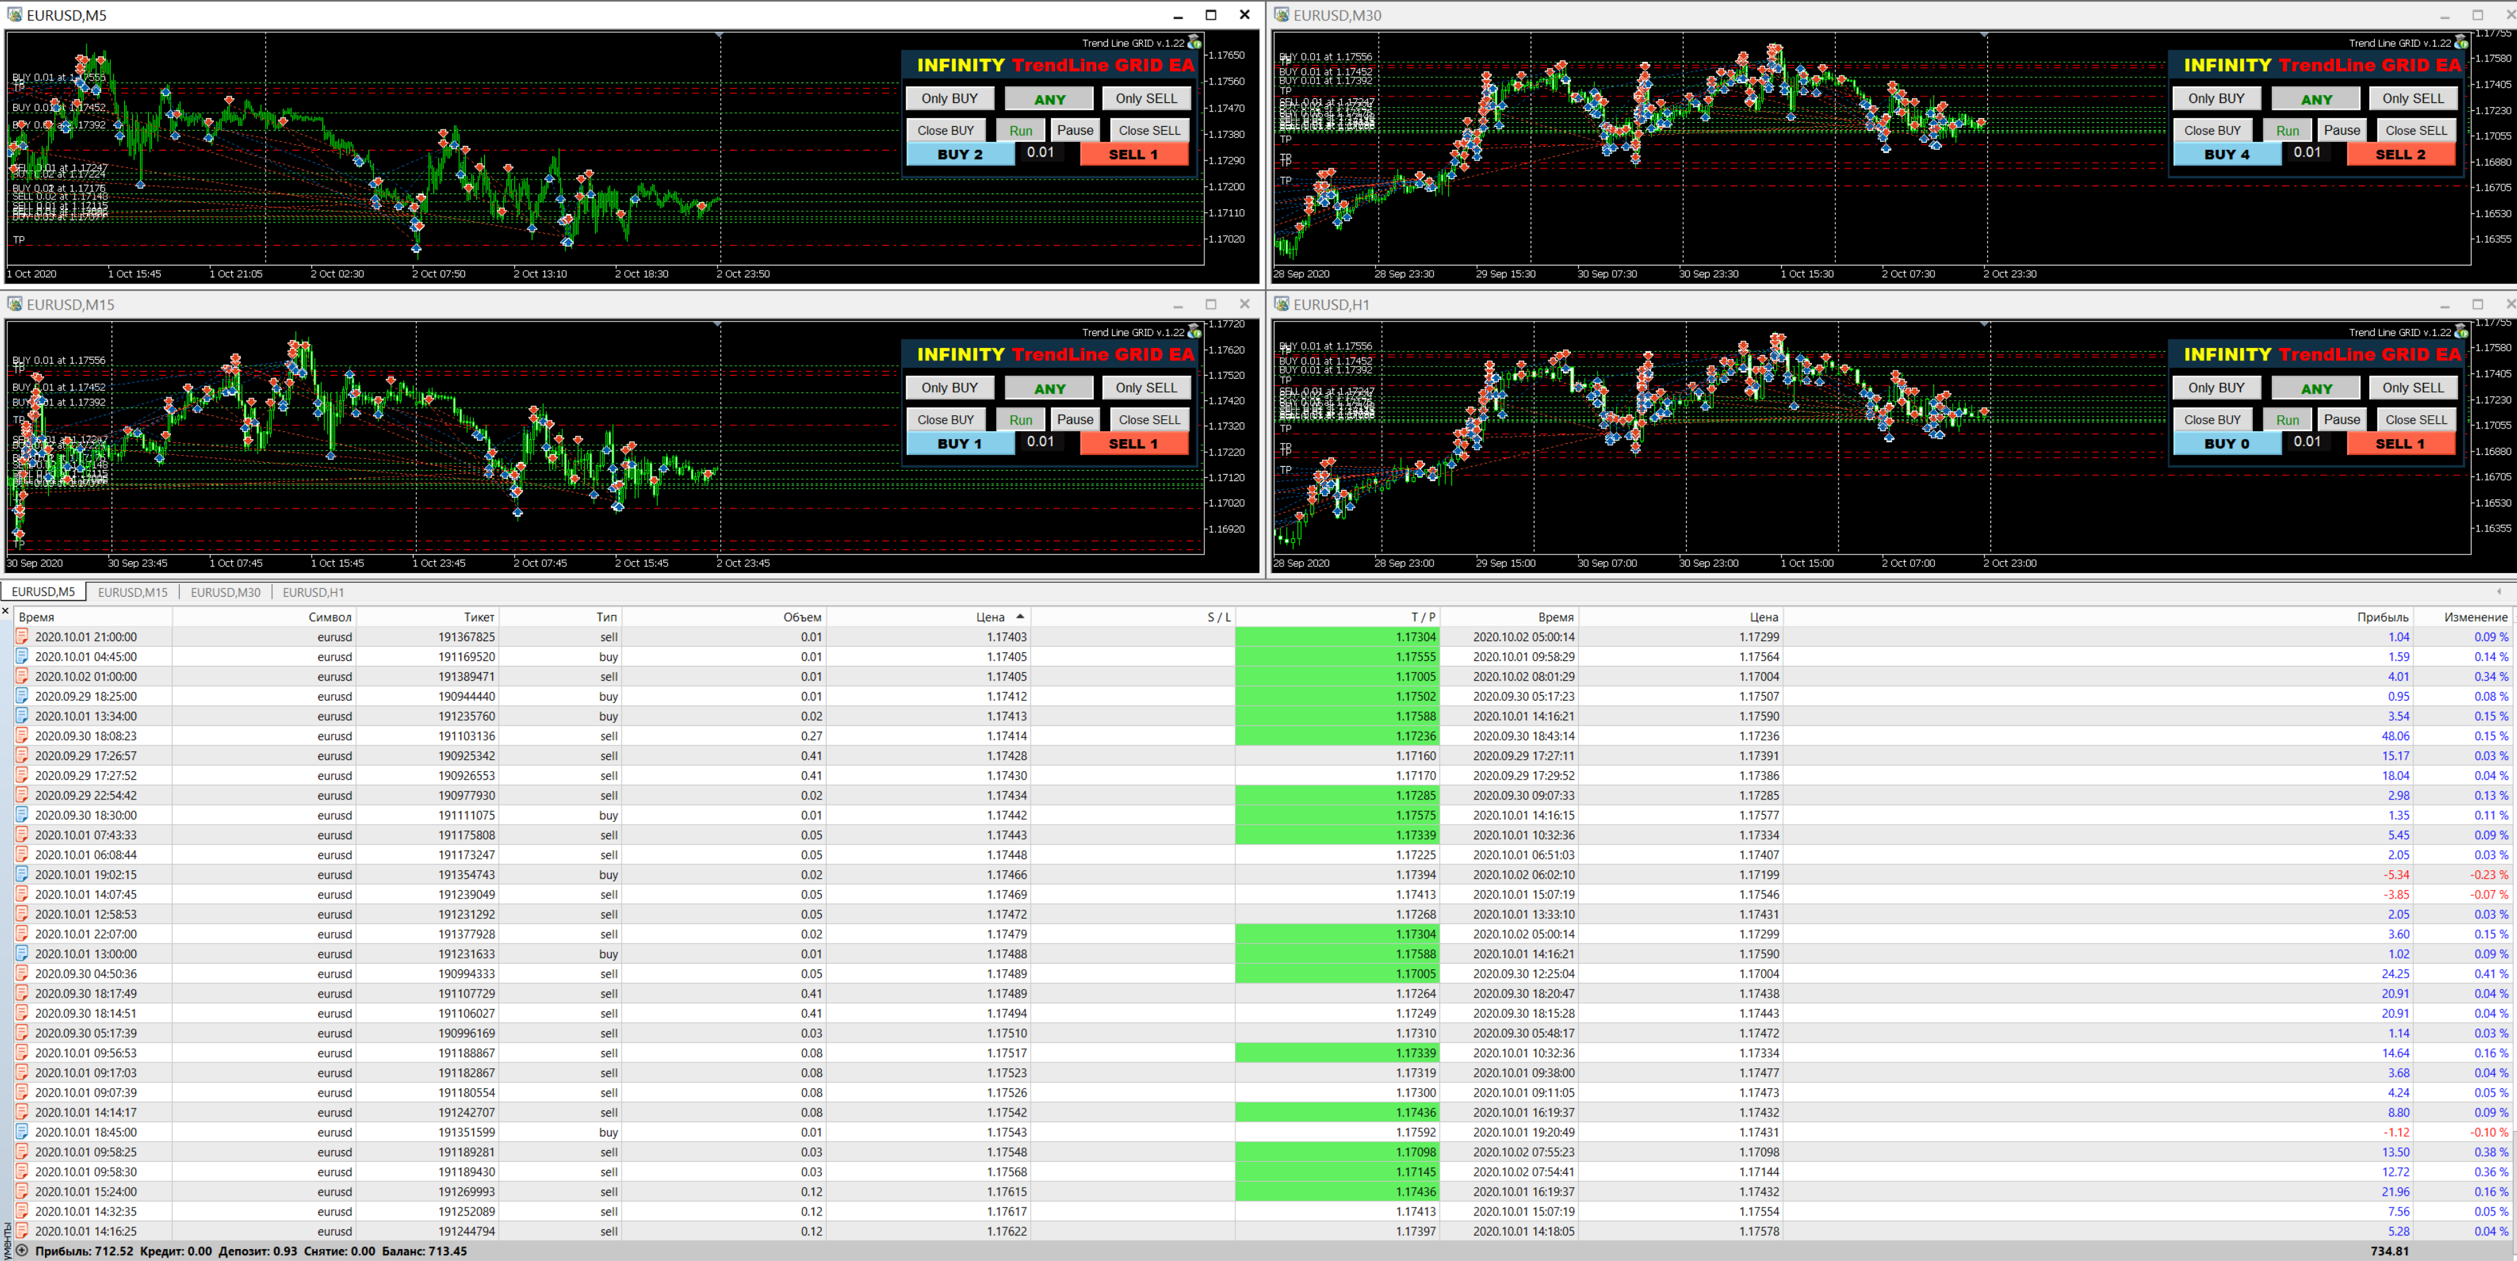The image size is (2517, 1261).
Task: Sort by the Цена column sort arrow
Action: point(1020,617)
